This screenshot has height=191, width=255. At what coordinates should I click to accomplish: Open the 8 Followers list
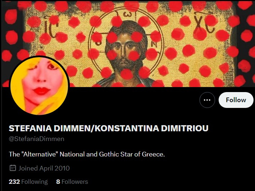72,182
